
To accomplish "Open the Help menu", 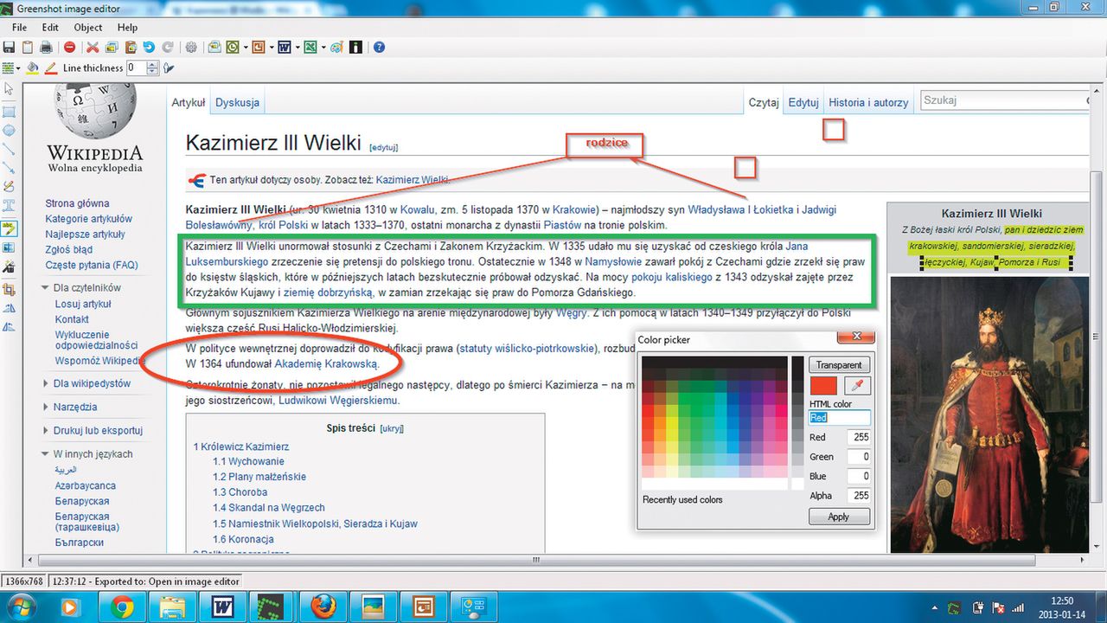I will tap(127, 28).
